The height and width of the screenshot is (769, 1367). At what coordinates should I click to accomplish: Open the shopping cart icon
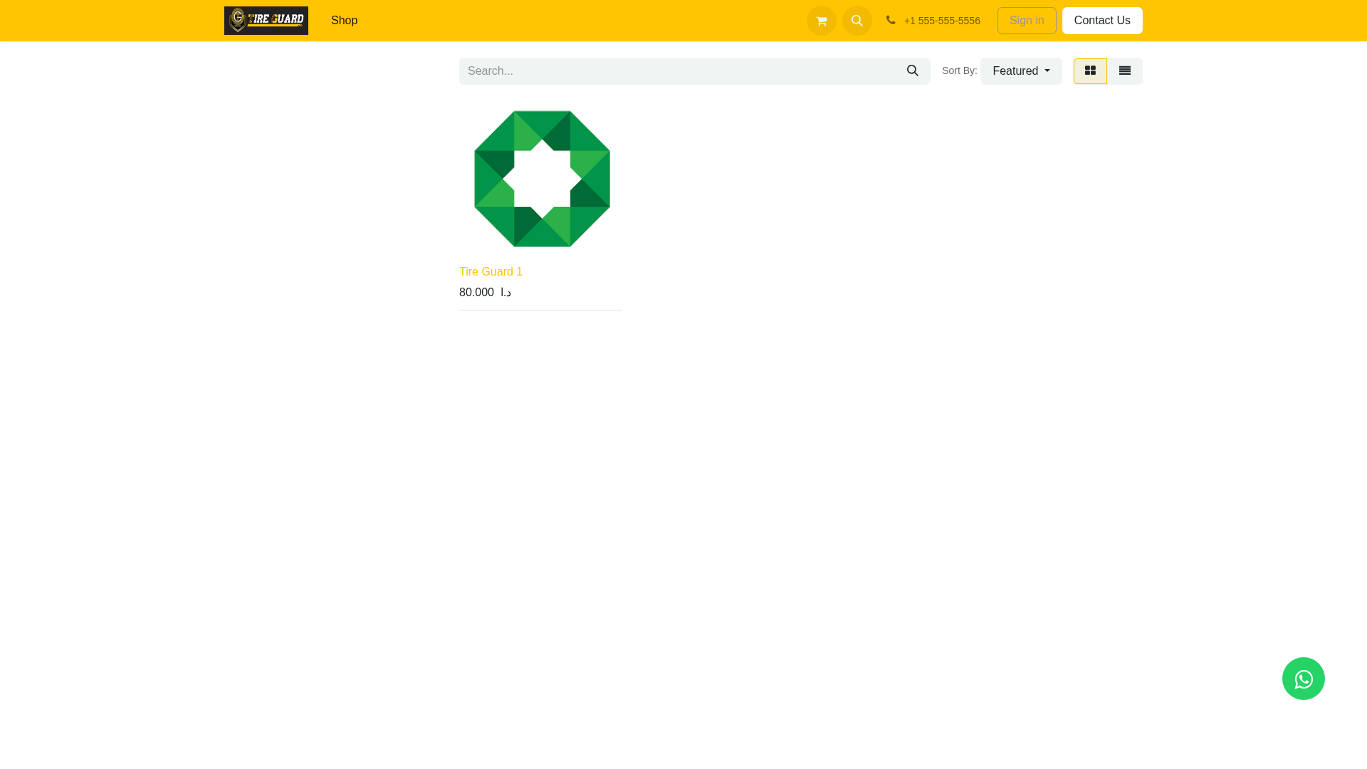click(x=821, y=21)
